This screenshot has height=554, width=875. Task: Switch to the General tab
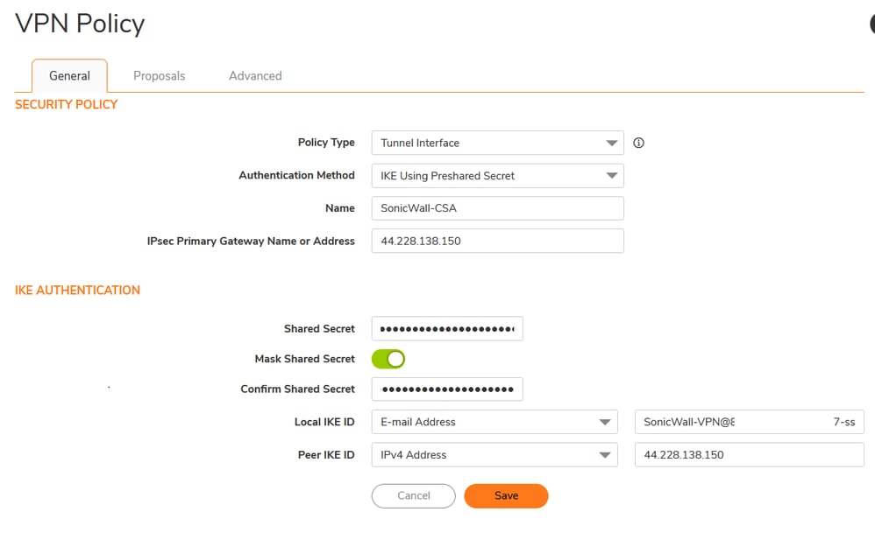(x=69, y=76)
